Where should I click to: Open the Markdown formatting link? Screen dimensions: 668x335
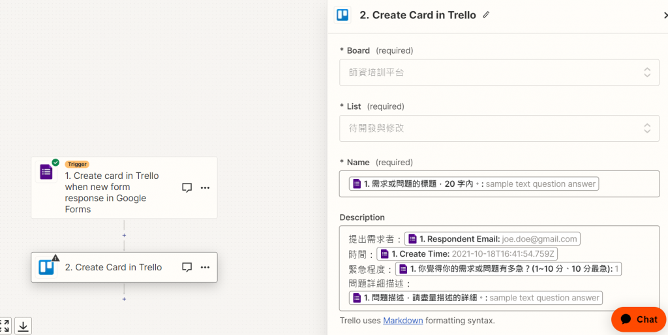[403, 321]
